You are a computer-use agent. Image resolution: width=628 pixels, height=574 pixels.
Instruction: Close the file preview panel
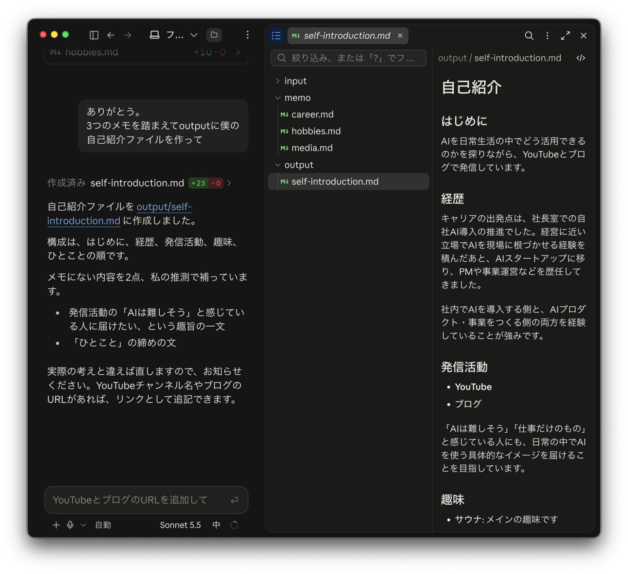584,36
